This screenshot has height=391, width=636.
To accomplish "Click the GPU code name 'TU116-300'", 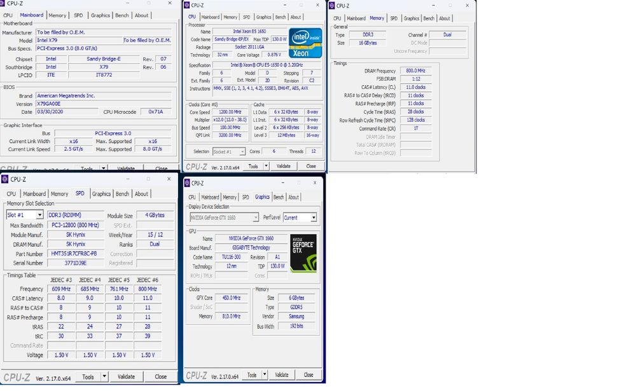I will [x=232, y=257].
